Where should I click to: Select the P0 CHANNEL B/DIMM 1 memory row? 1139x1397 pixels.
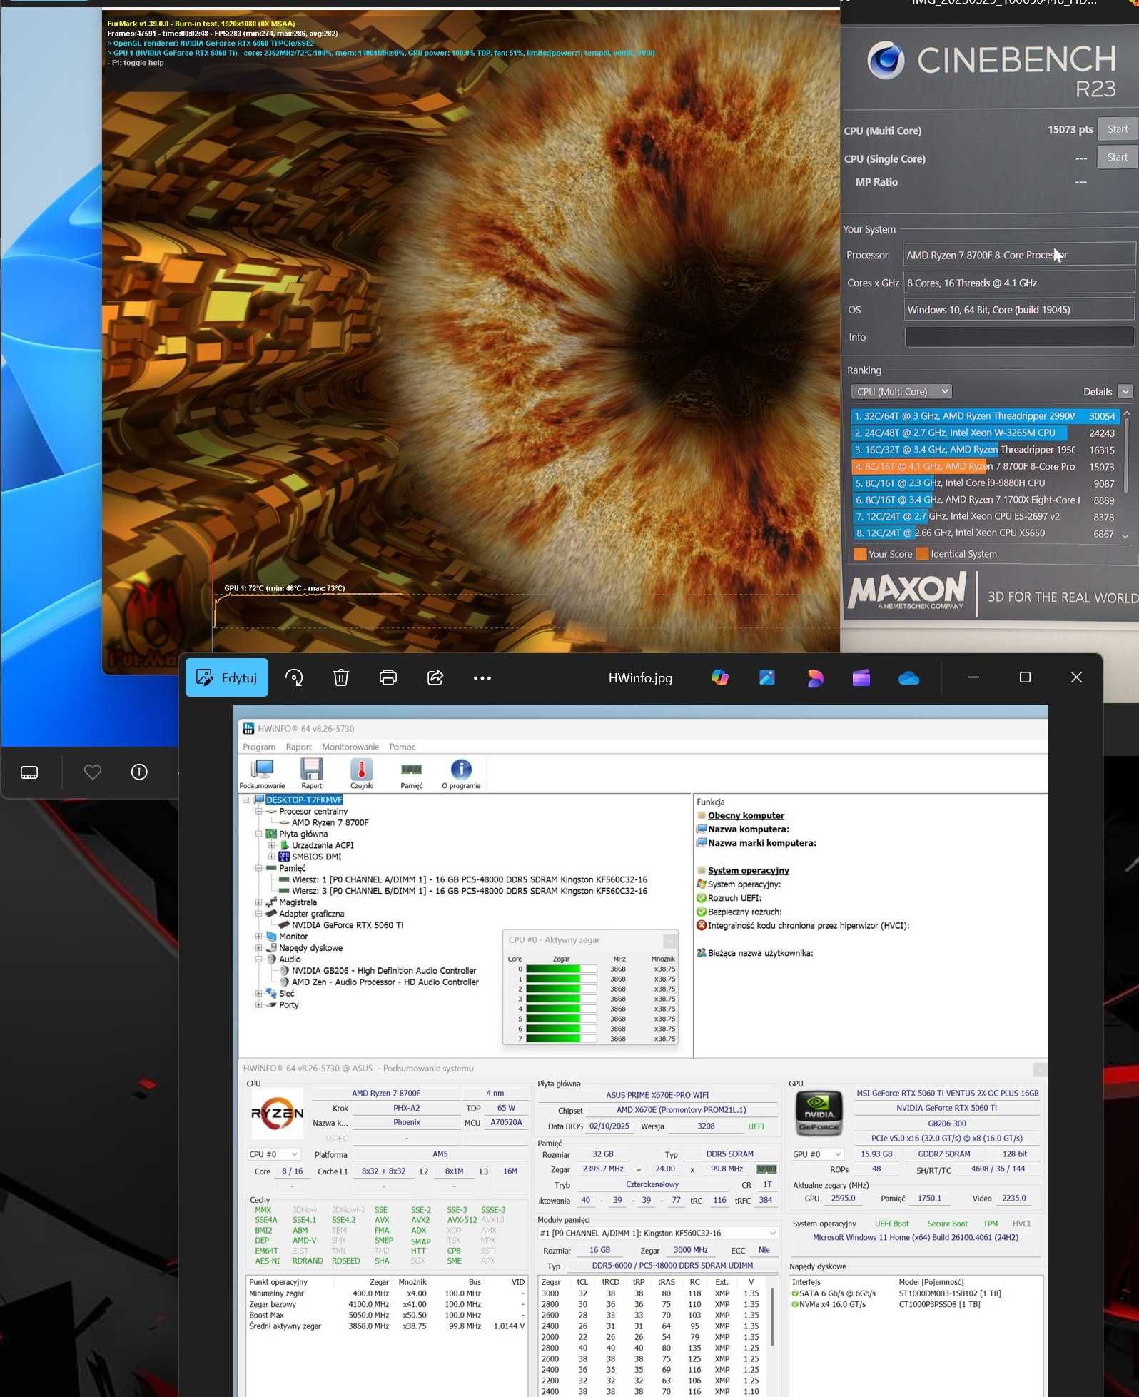pyautogui.click(x=470, y=891)
